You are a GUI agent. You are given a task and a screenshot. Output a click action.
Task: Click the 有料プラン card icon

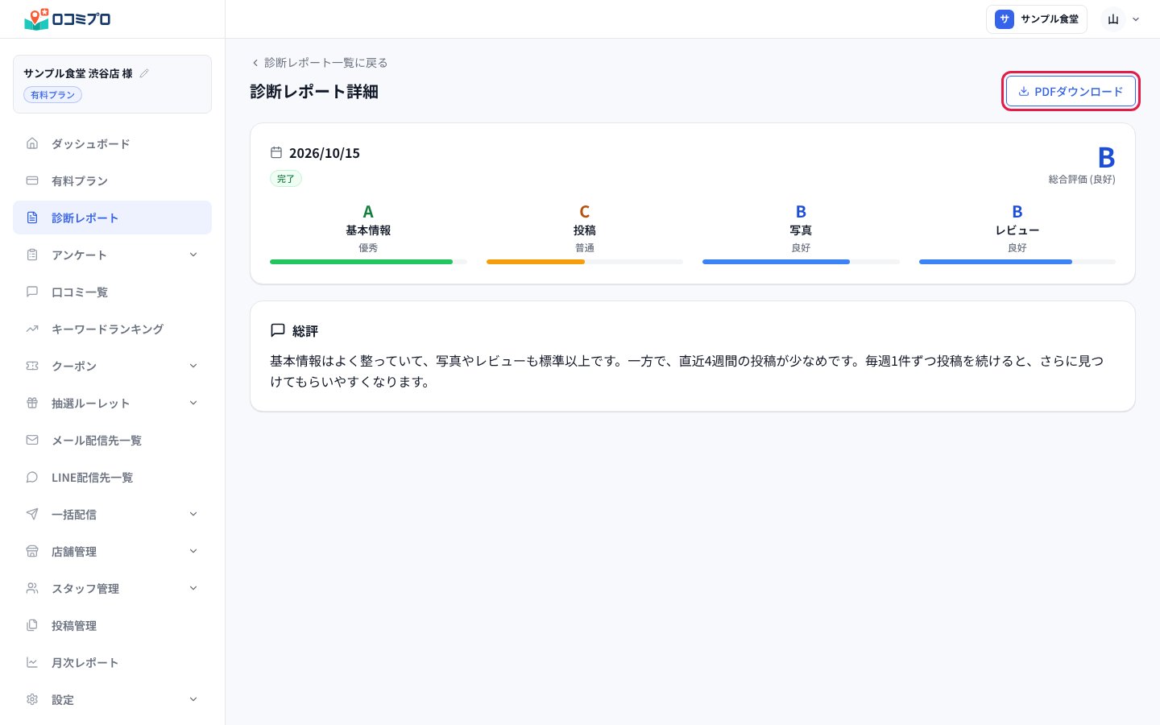(32, 180)
